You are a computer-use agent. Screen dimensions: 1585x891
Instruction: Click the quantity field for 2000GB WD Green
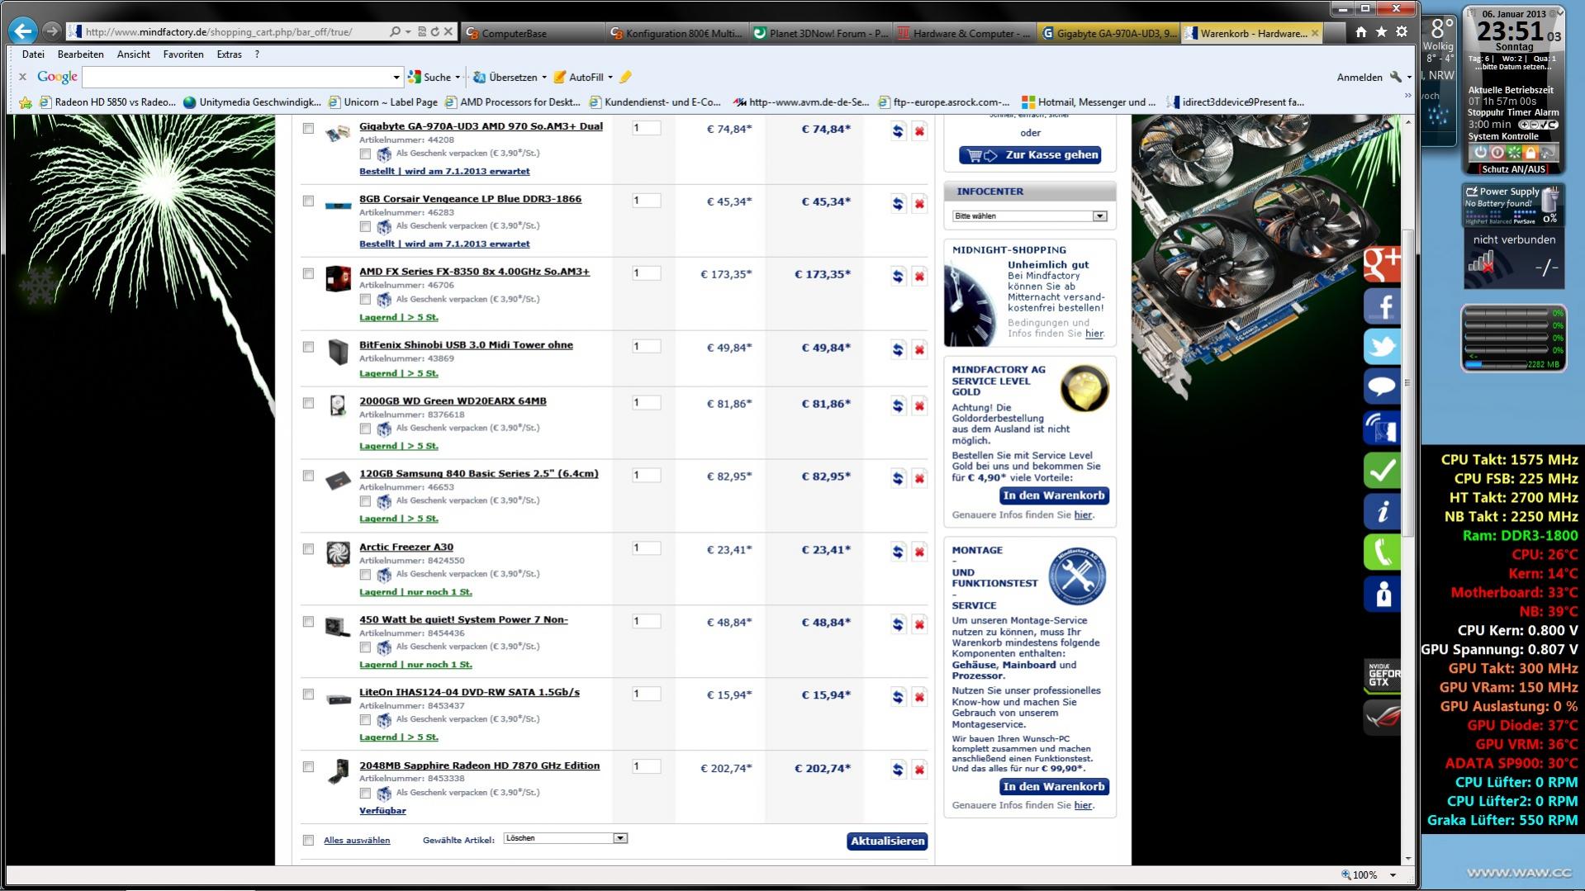click(646, 403)
